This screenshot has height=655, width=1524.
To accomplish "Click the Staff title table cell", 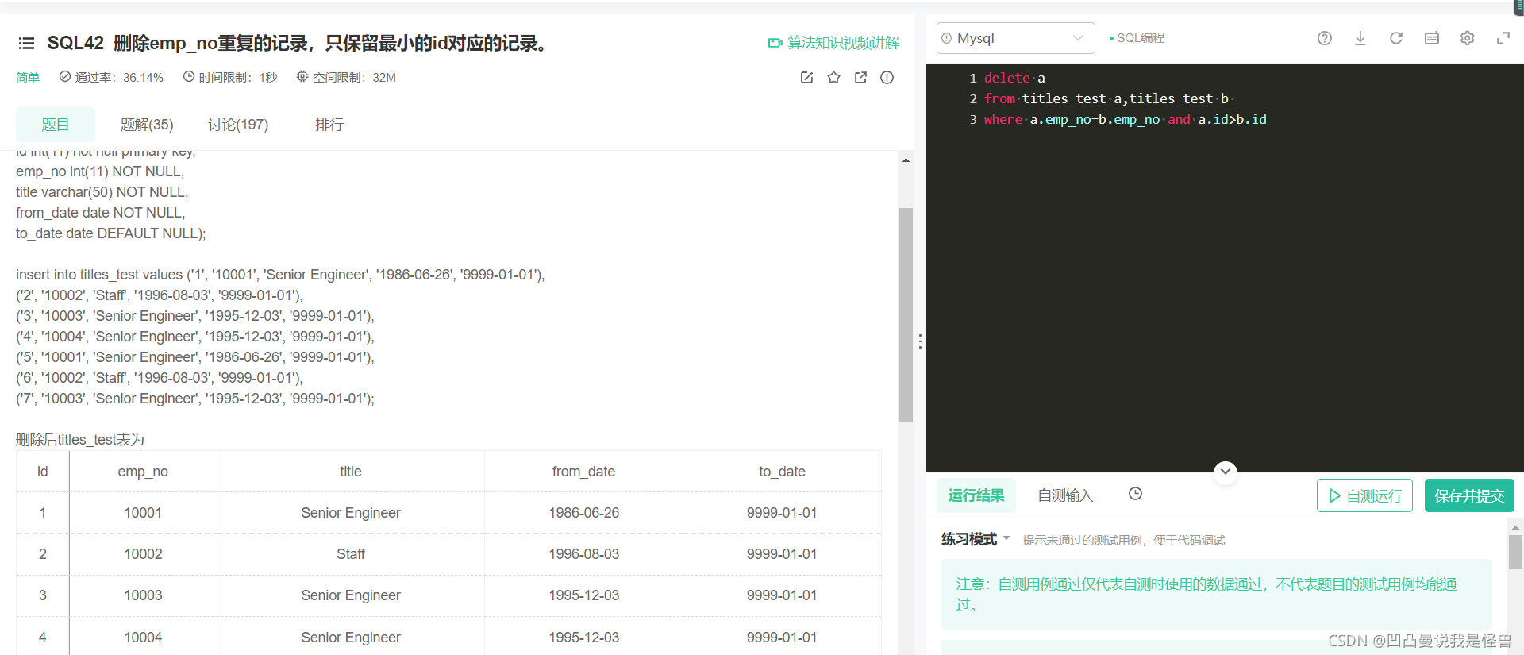I will pos(351,554).
